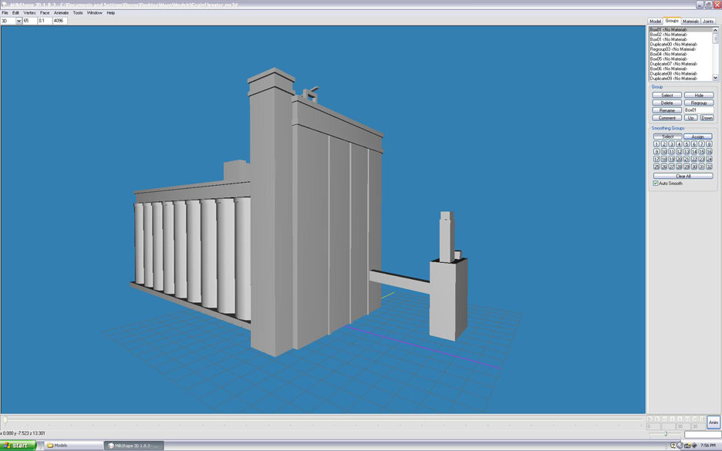Image resolution: width=722 pixels, height=451 pixels.
Task: Switch to the Groups tab
Action: [672, 21]
